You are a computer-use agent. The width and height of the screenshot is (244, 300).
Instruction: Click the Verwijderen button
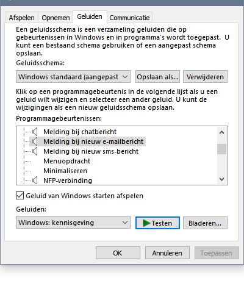[205, 77]
